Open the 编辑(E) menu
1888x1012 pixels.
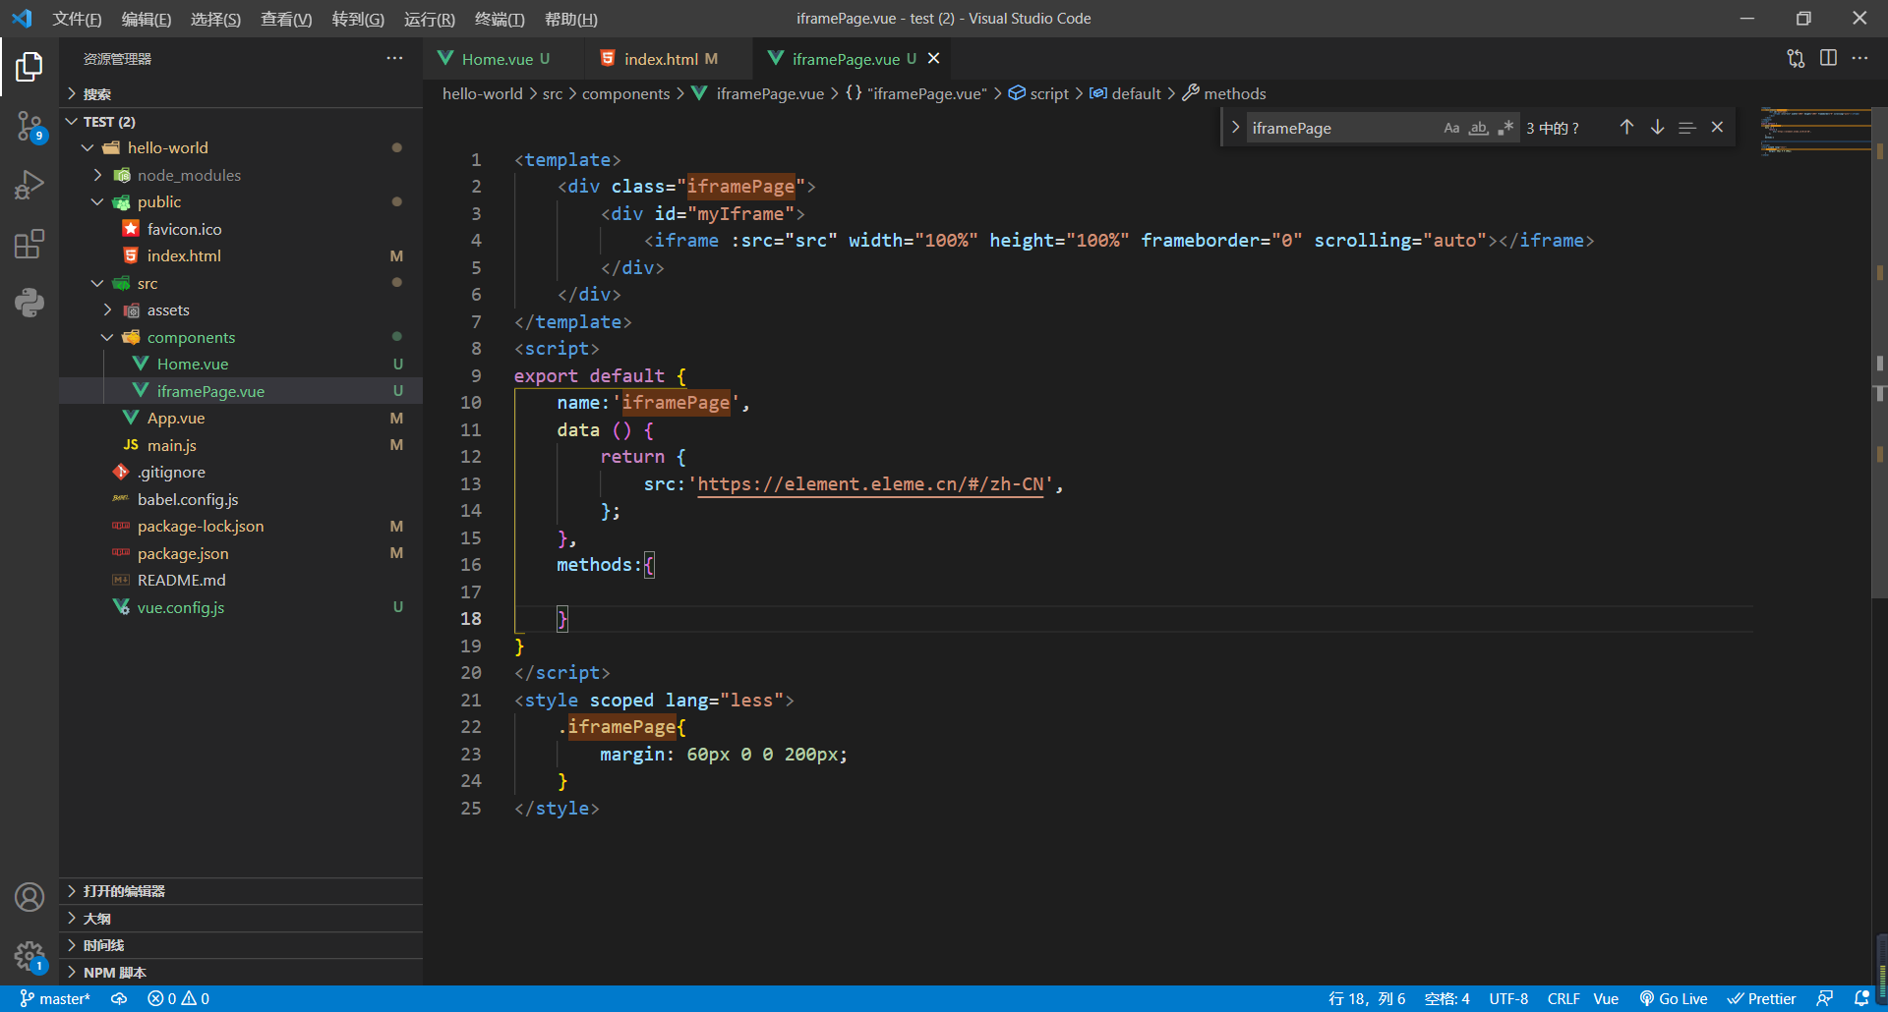pos(147,20)
